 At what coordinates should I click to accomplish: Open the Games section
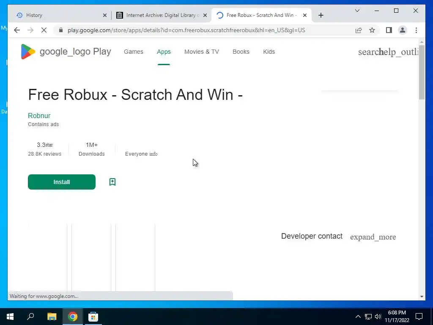coord(133,52)
